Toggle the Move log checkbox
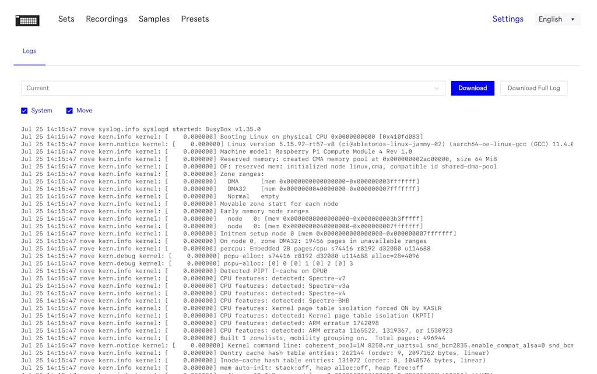This screenshot has height=374, width=597. click(69, 111)
